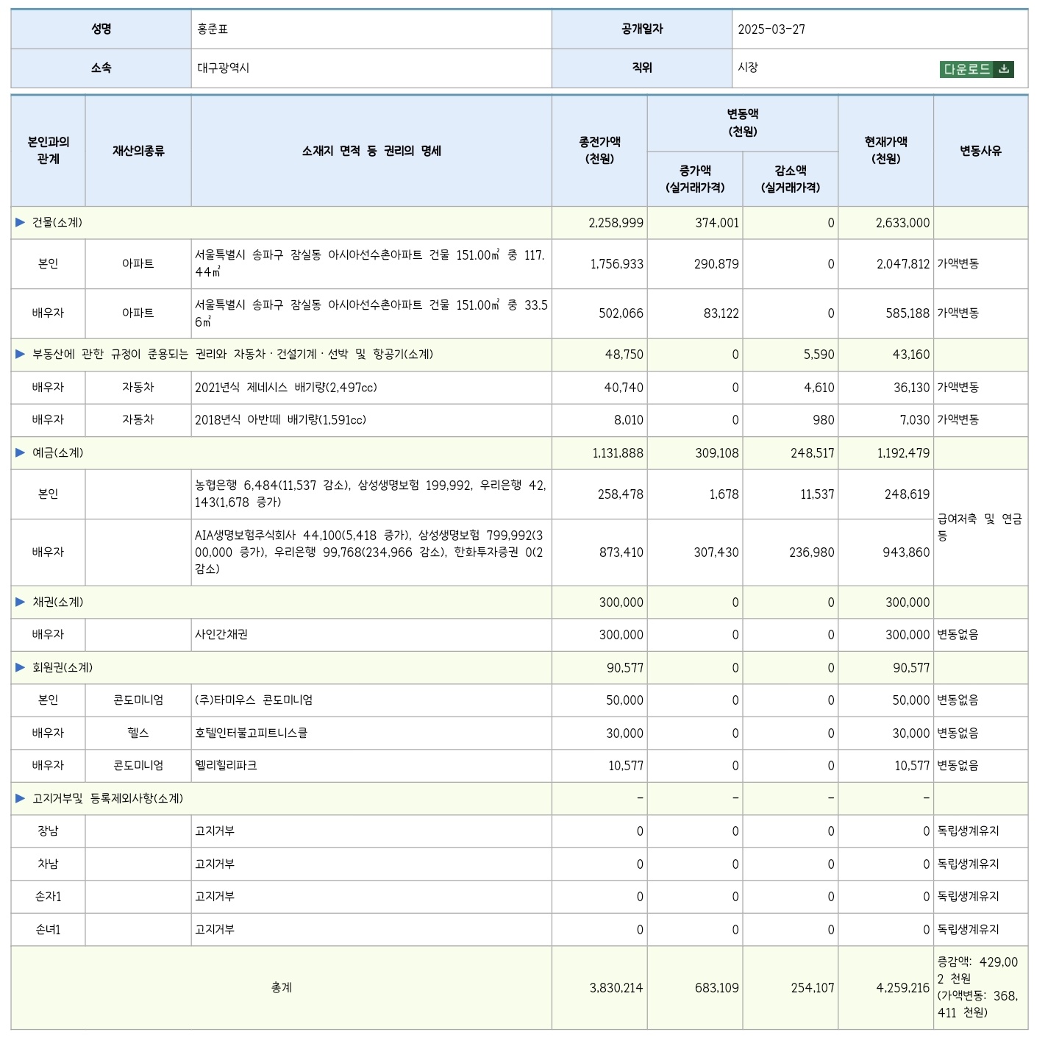Click the arrow beside 회원권(소계)
Viewport: 1059px width, 1038px height.
21,667
